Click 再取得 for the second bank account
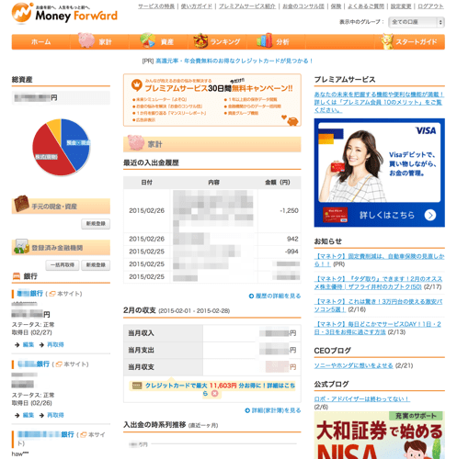 coord(55,415)
